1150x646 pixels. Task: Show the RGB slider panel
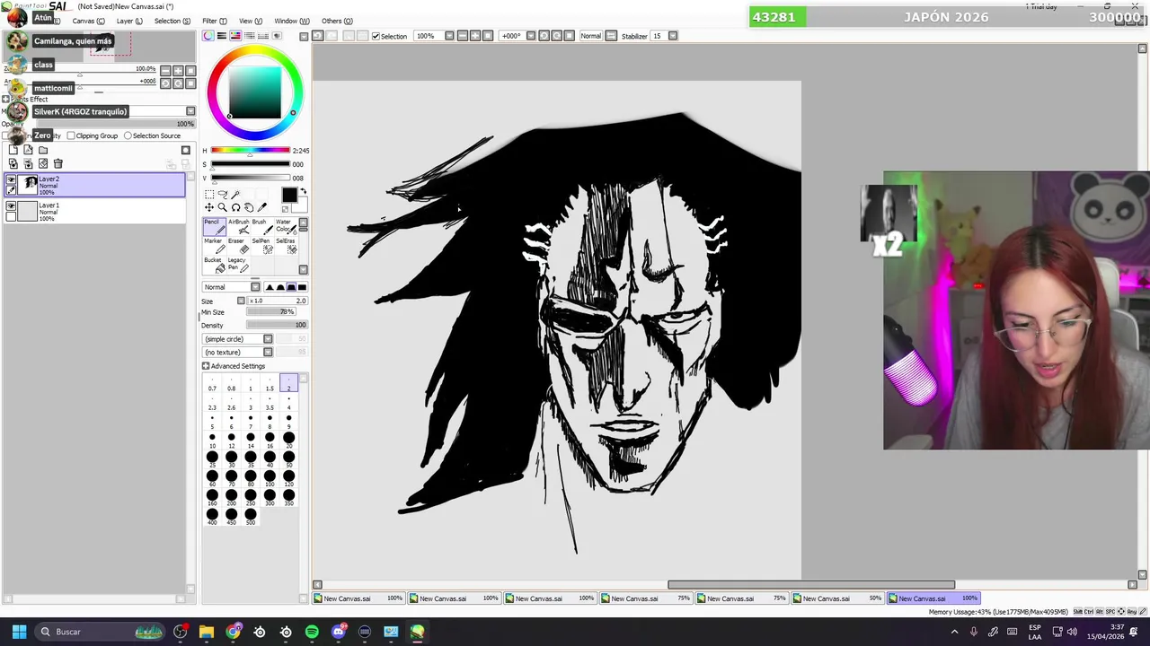(x=222, y=36)
